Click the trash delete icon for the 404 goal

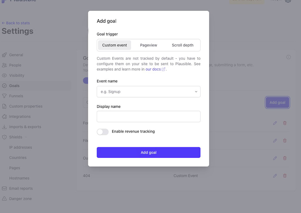pos(285,176)
